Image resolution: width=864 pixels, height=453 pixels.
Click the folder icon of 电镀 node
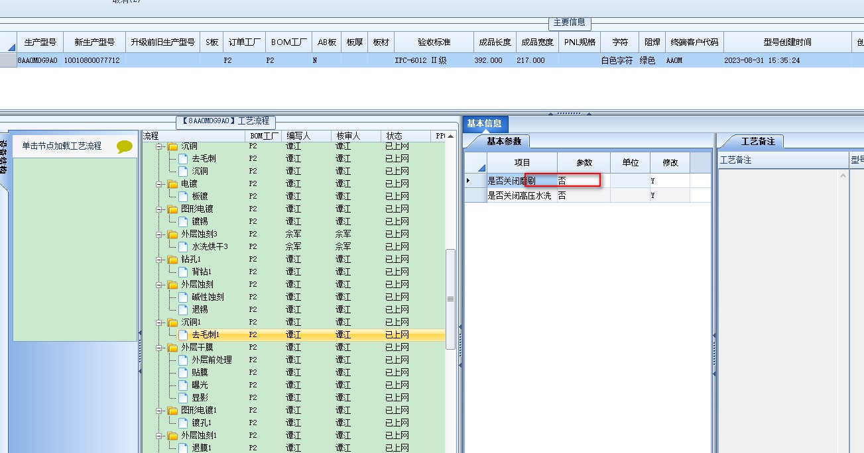tap(172, 184)
